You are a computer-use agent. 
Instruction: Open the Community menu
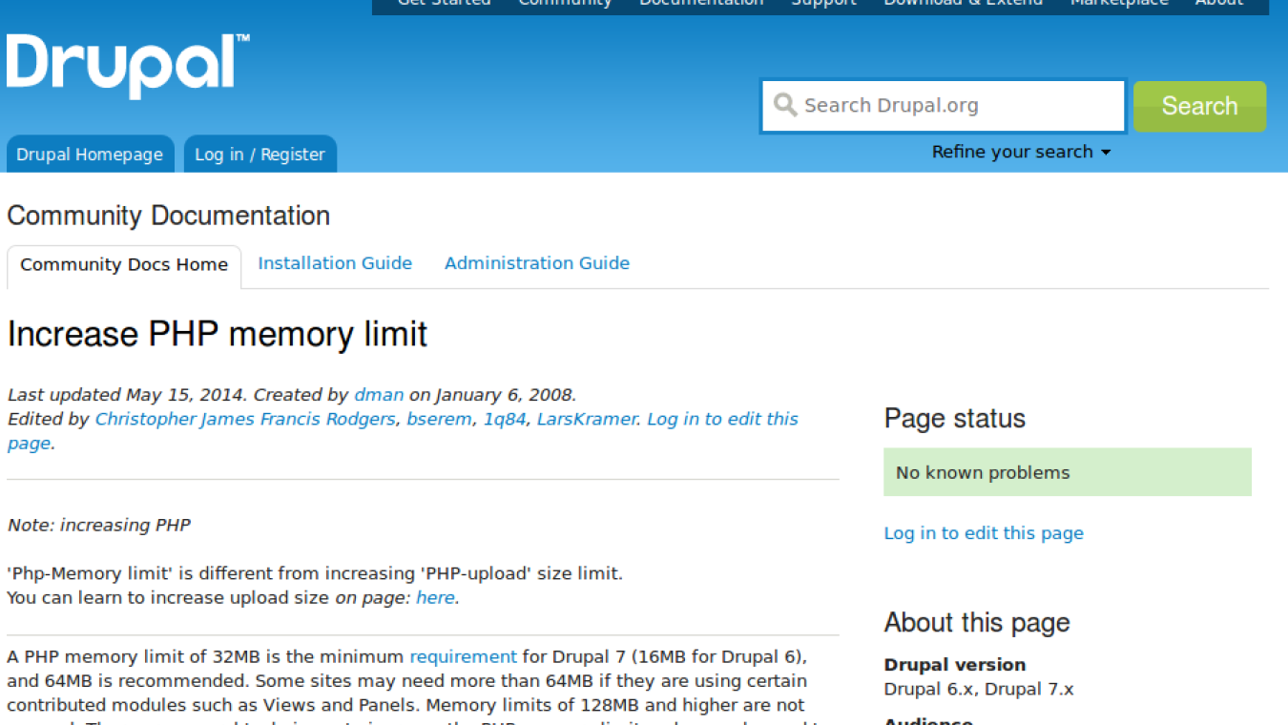(565, 4)
